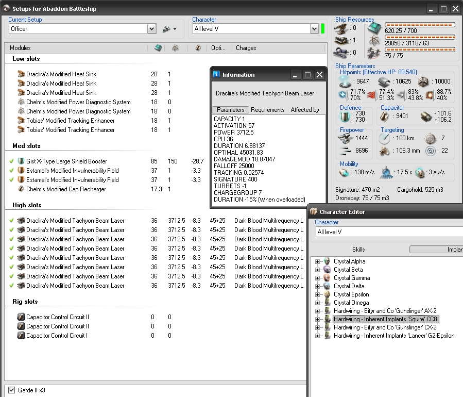Click the ship setup icon beside Current Setup
The image size is (463, 397).
166,29
